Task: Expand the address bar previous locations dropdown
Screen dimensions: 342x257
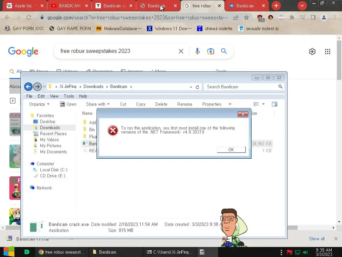Action: 191,87
